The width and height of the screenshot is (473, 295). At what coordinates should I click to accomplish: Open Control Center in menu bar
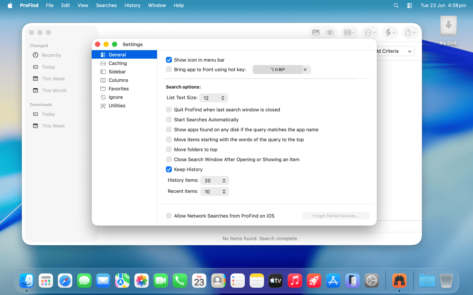409,5
